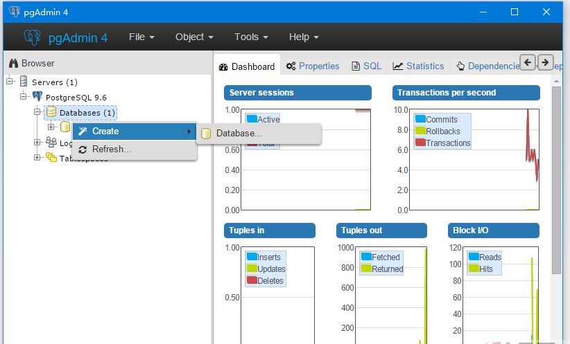Click the Tuples out panel header
The image size is (570, 344).
click(x=381, y=230)
